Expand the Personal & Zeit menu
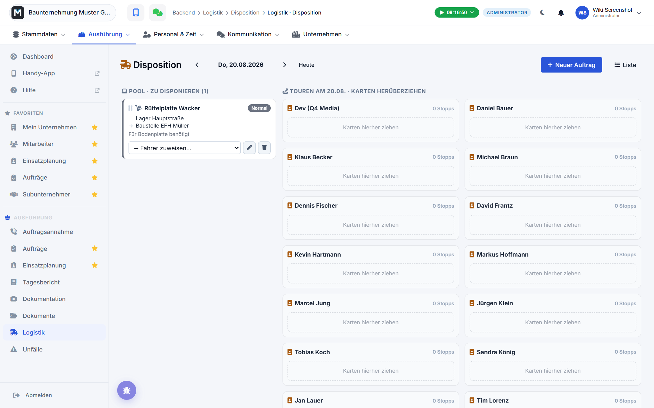Viewport: 654px width, 408px height. point(173,34)
